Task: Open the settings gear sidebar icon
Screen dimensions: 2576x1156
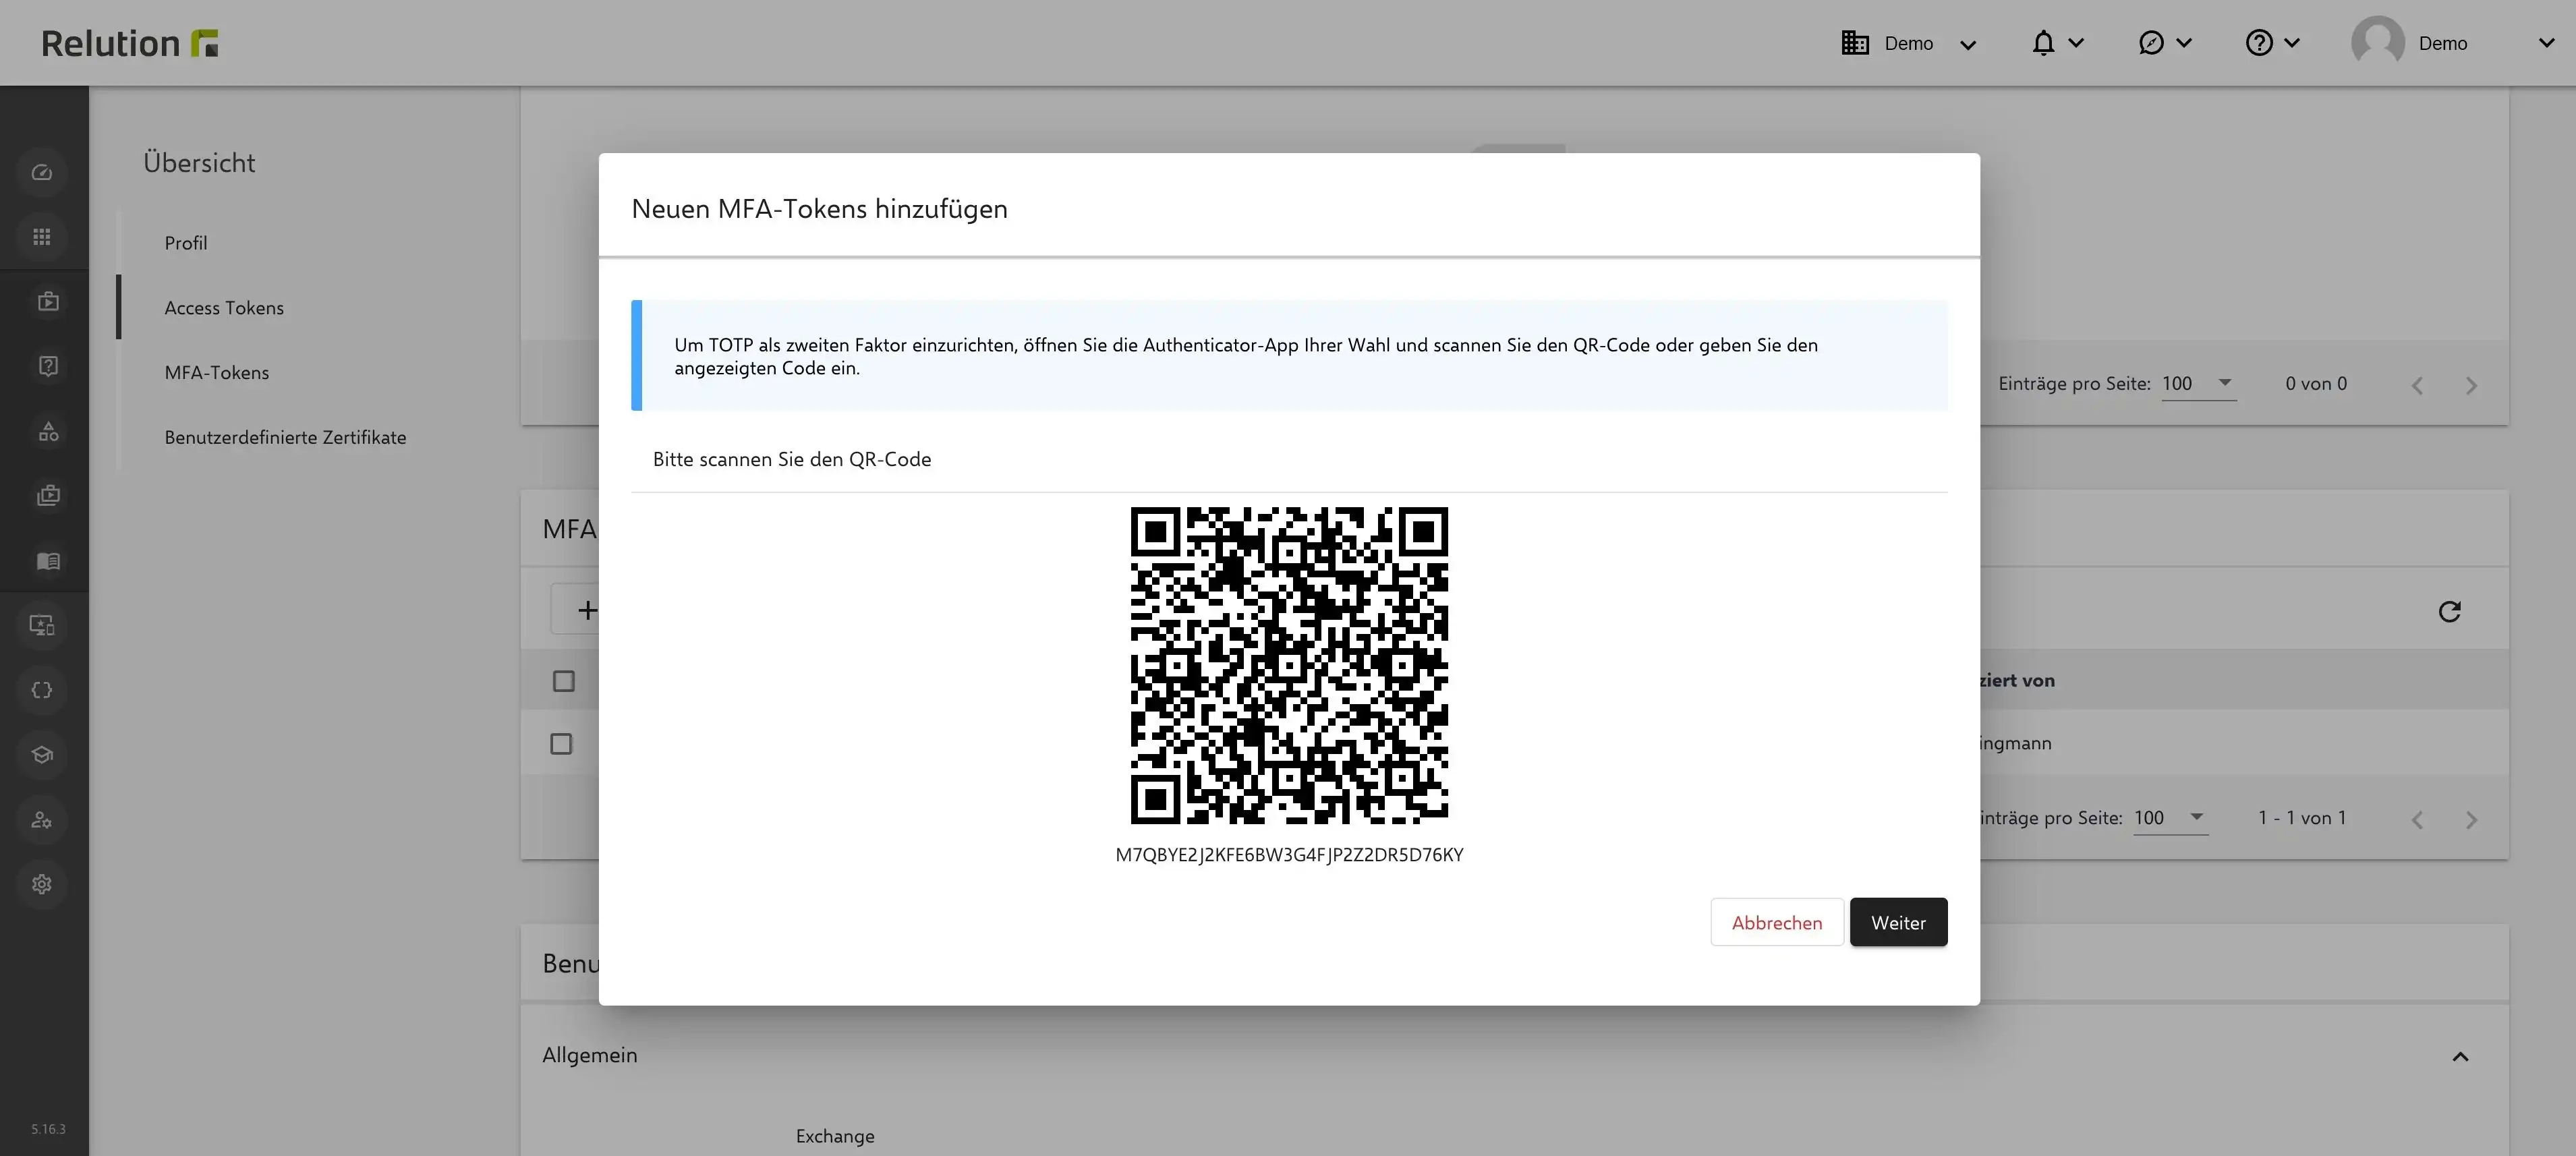Action: 42,884
